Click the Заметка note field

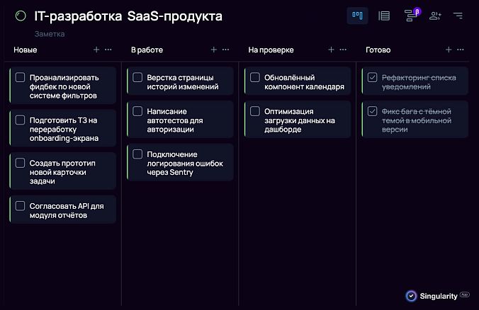tap(50, 34)
